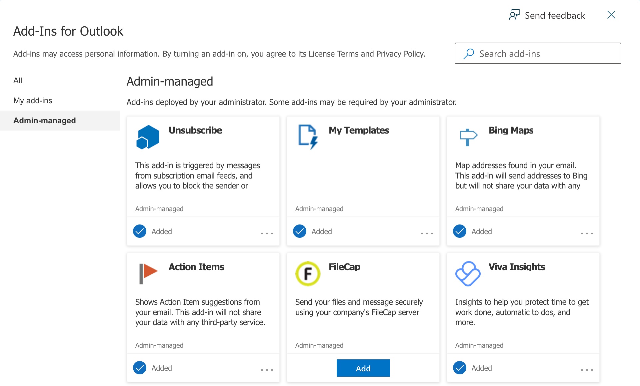Add the FileCap add-in

pyautogui.click(x=363, y=368)
